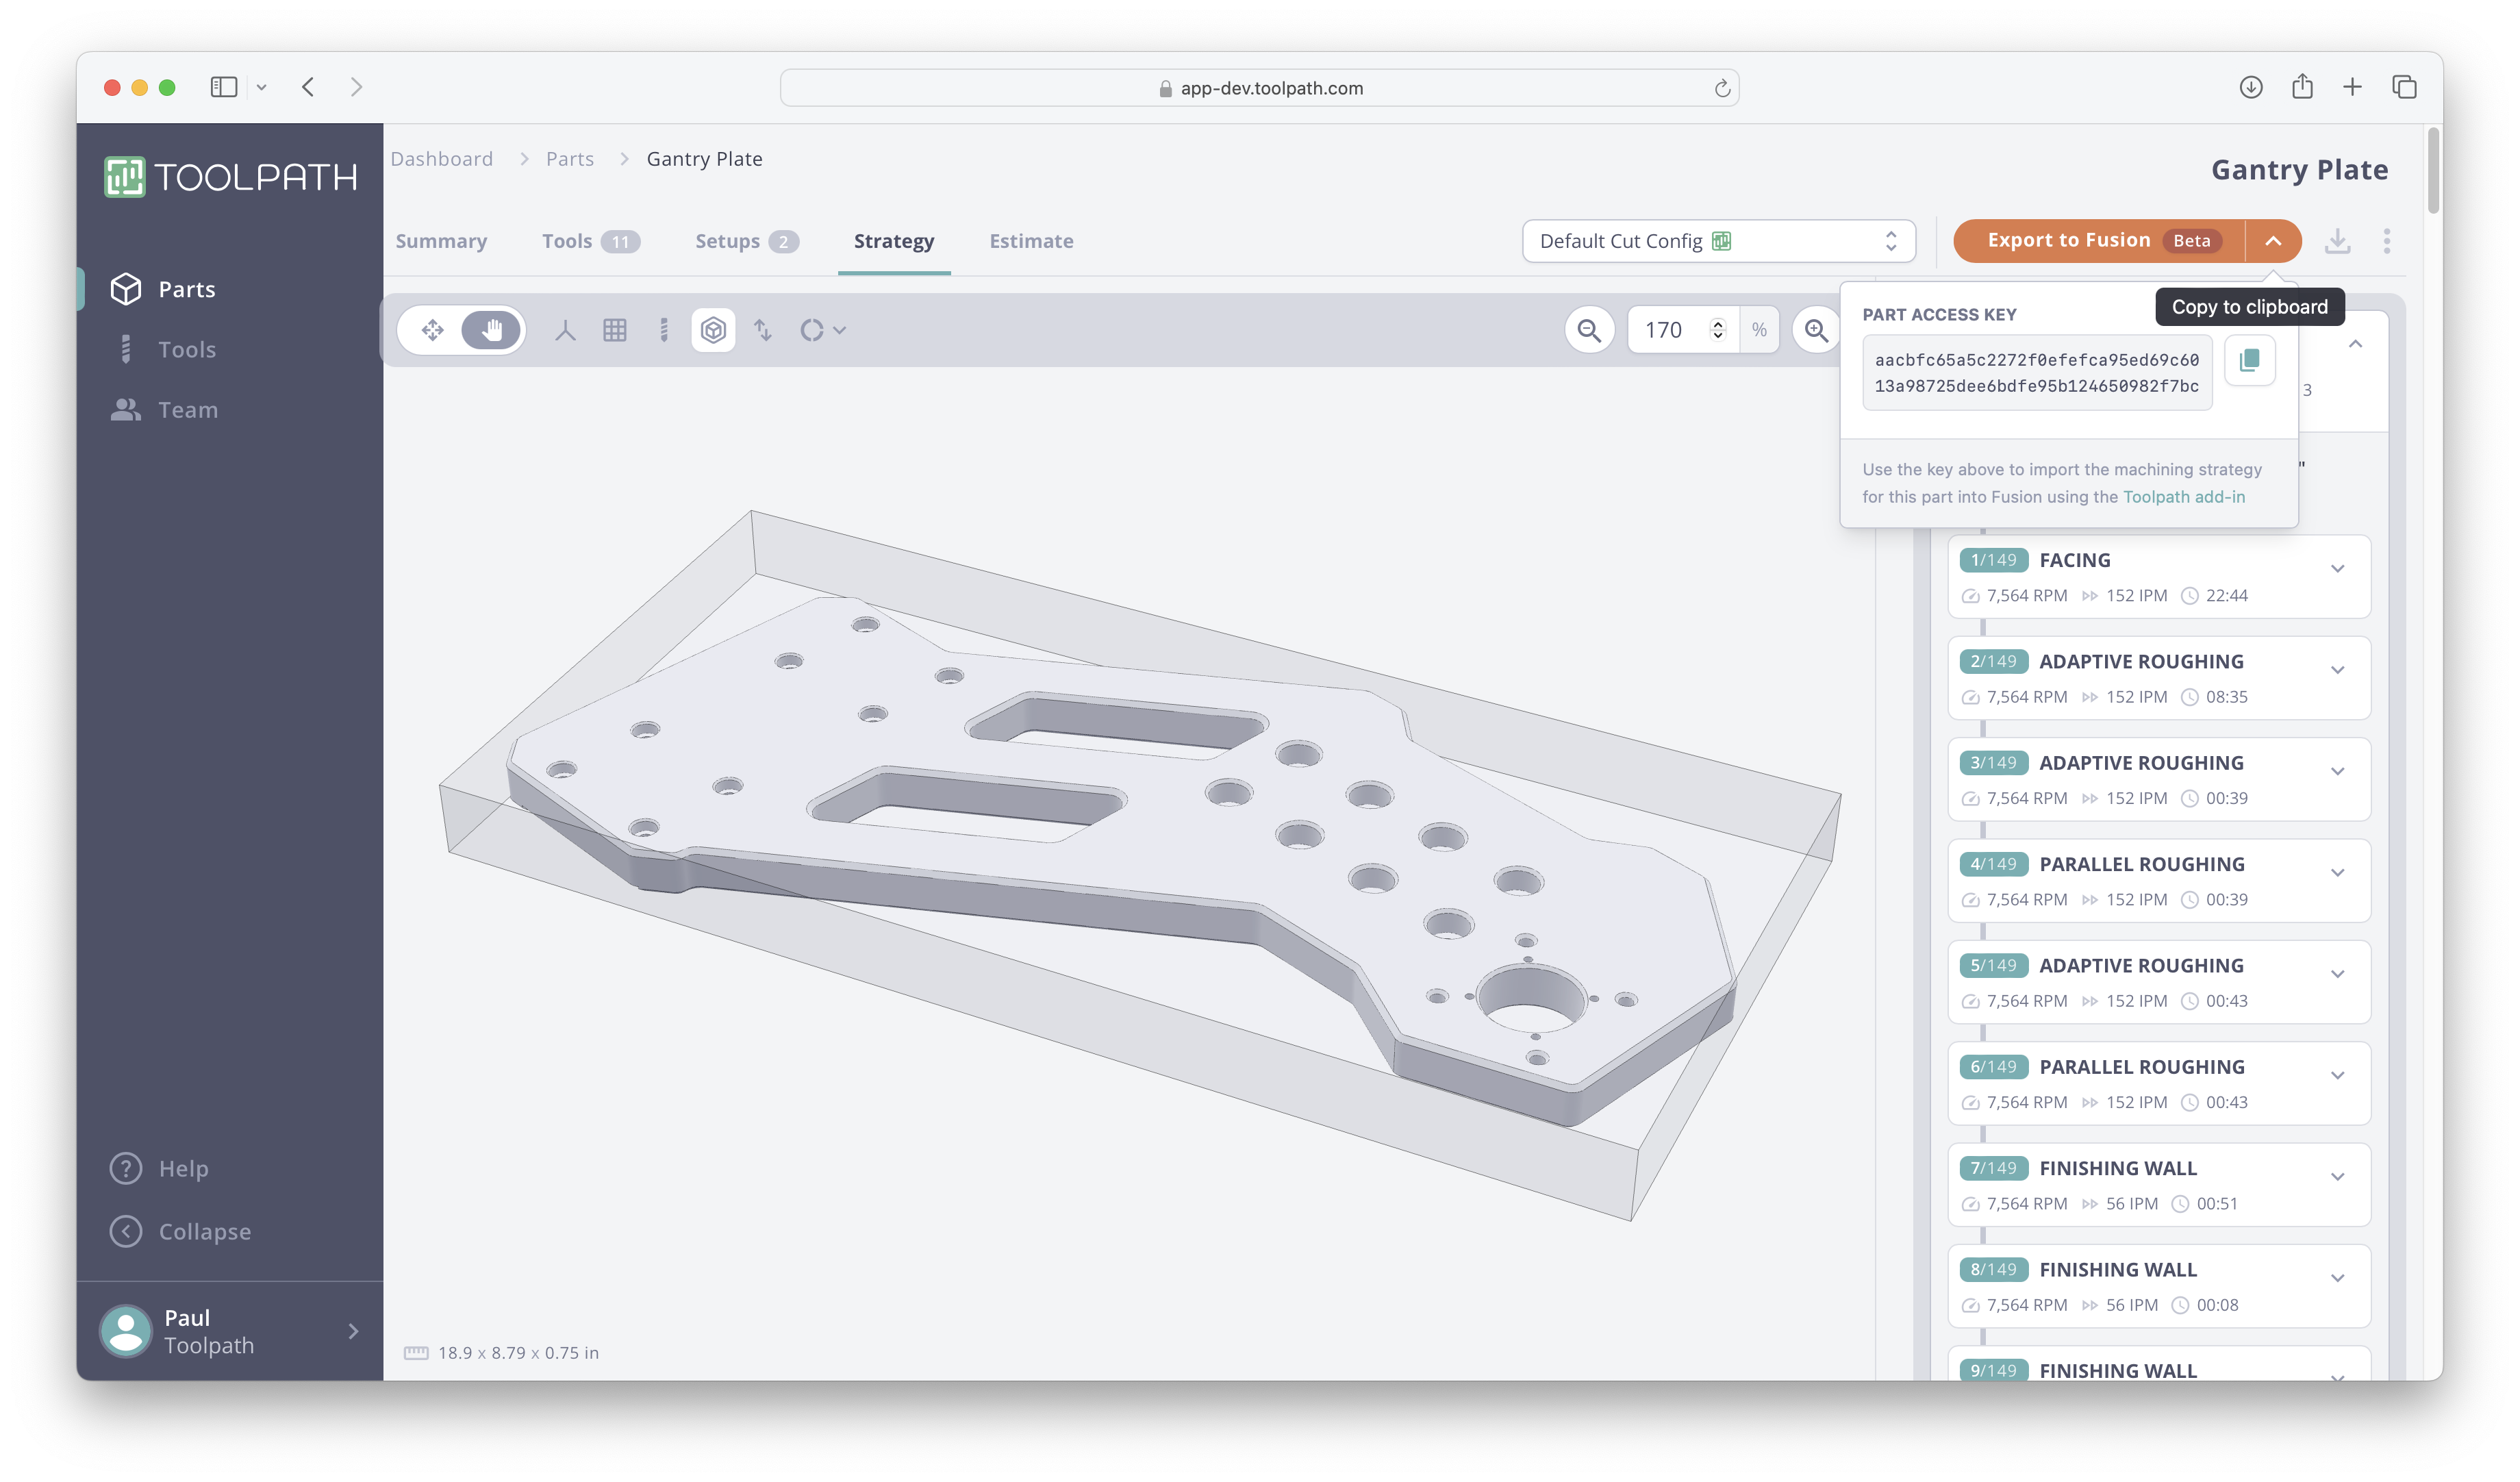
Task: Switch the viewport from Pan to Move mode
Action: pyautogui.click(x=432, y=329)
